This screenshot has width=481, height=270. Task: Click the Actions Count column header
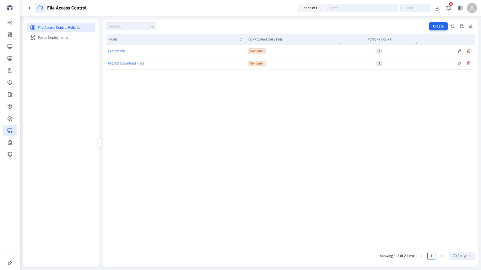click(x=379, y=39)
